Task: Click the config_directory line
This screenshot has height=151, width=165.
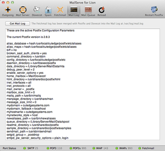Action: coord(36,60)
